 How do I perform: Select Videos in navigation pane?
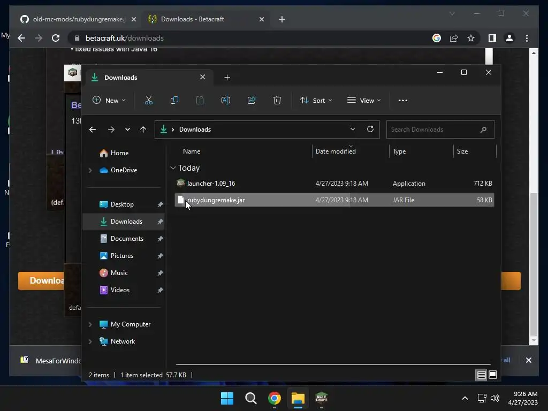pyautogui.click(x=120, y=290)
